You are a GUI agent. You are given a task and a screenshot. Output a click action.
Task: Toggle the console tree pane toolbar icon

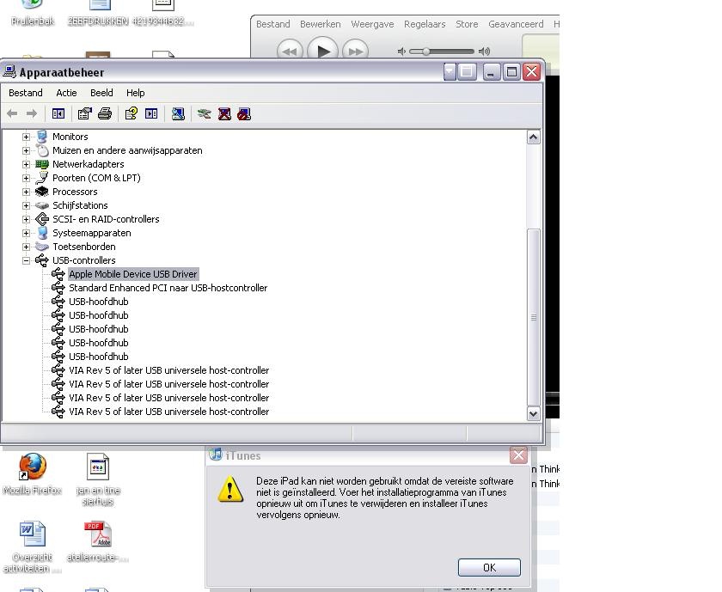[x=58, y=113]
